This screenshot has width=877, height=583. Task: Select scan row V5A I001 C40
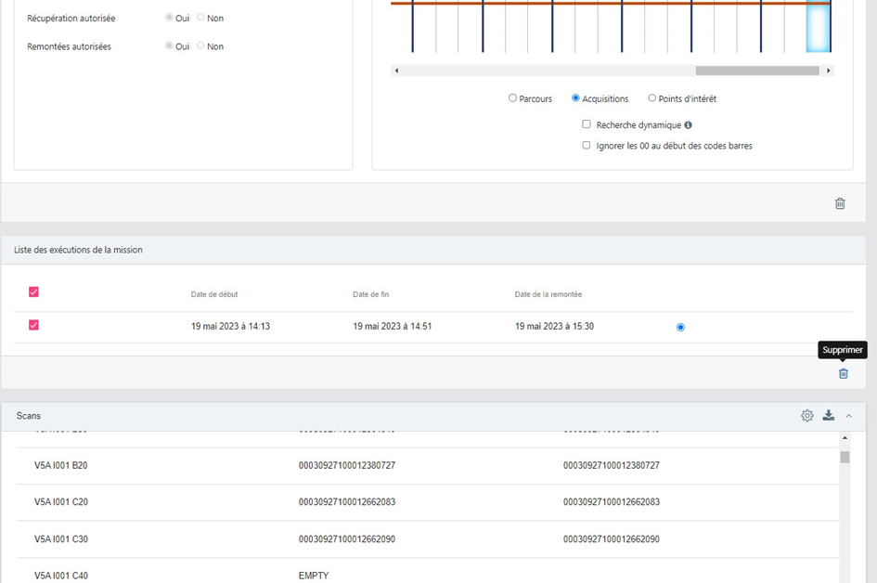pyautogui.click(x=427, y=571)
